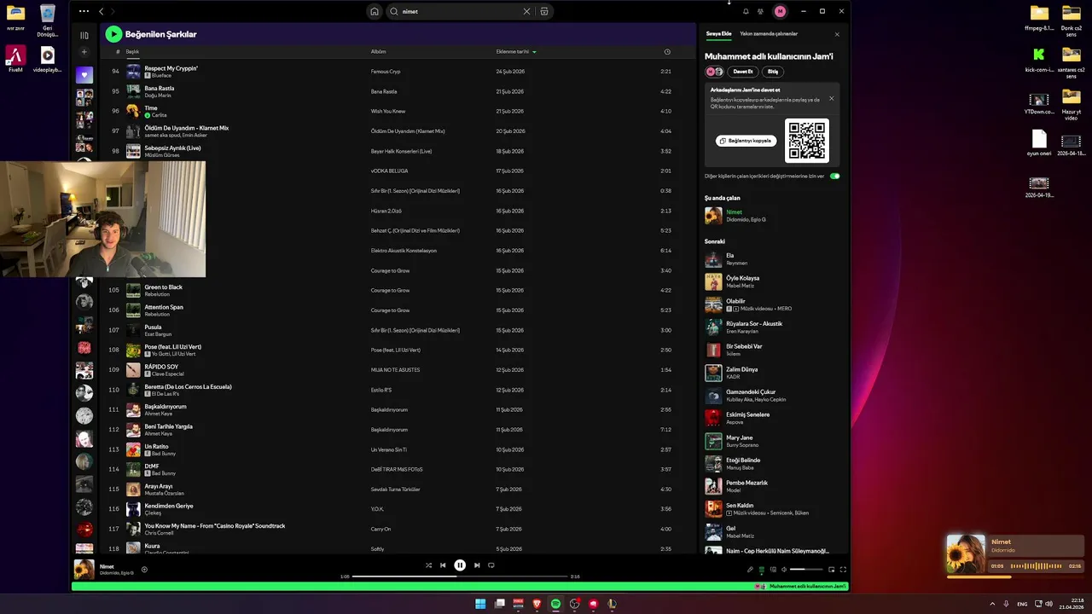The width and height of the screenshot is (1092, 614).
Task: Add Nimet to playlist plus icon
Action: (x=144, y=570)
